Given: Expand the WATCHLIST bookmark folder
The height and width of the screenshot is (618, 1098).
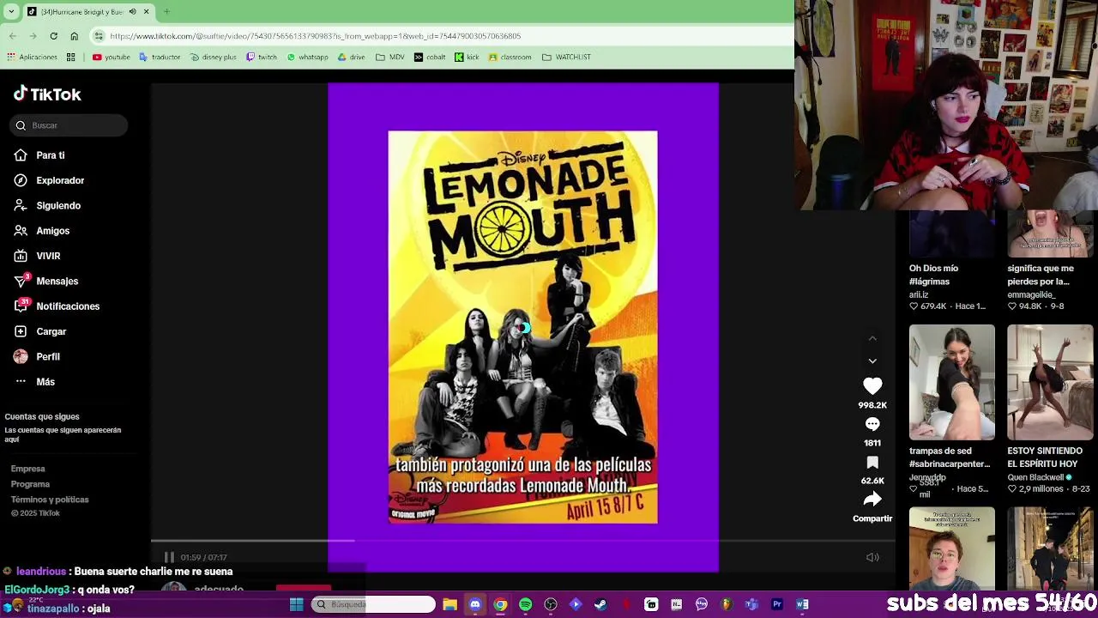Looking at the screenshot, I should click(x=566, y=58).
